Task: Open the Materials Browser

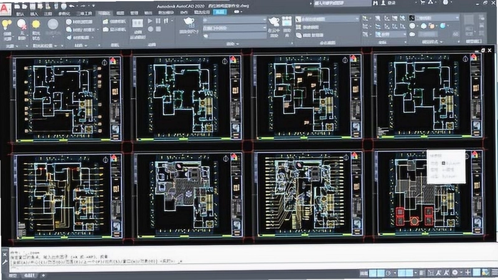Action: 80,22
